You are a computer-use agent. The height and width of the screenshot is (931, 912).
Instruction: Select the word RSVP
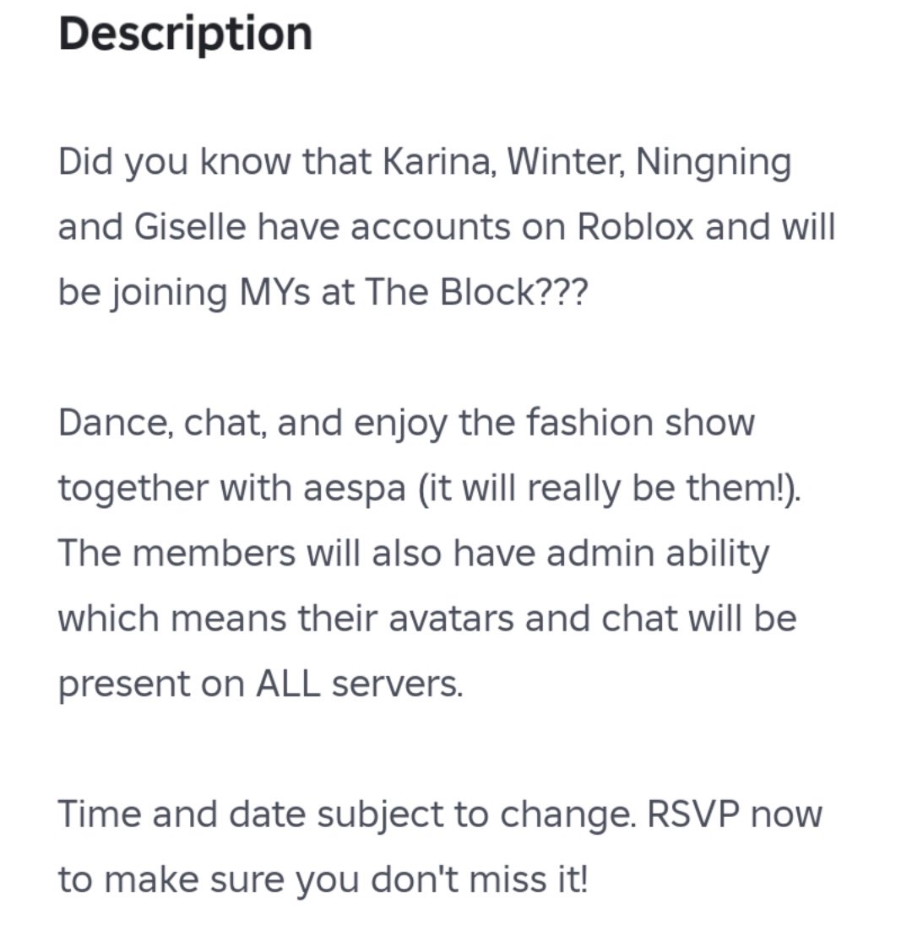[x=693, y=814]
